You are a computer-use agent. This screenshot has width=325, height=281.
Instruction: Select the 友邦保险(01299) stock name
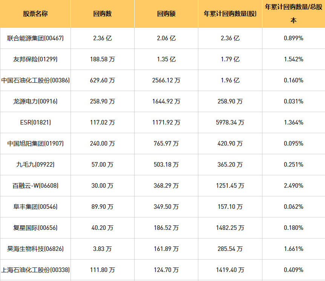(x=35, y=59)
